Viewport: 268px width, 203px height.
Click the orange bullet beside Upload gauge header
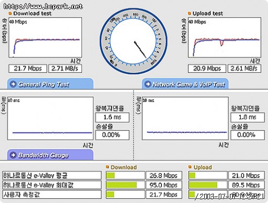(190, 167)
